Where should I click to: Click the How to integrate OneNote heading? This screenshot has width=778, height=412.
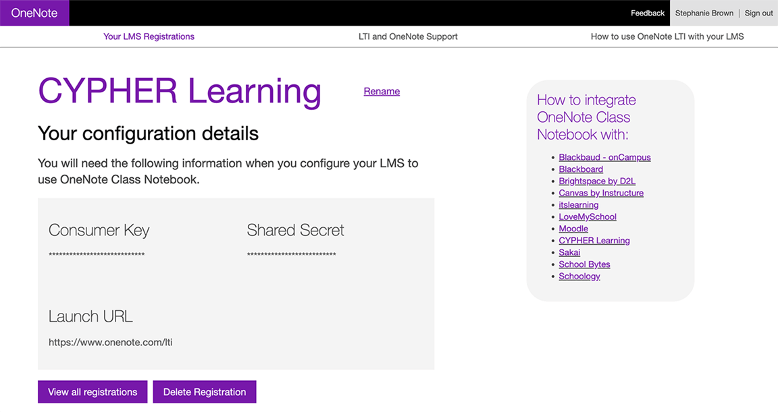coord(586,117)
